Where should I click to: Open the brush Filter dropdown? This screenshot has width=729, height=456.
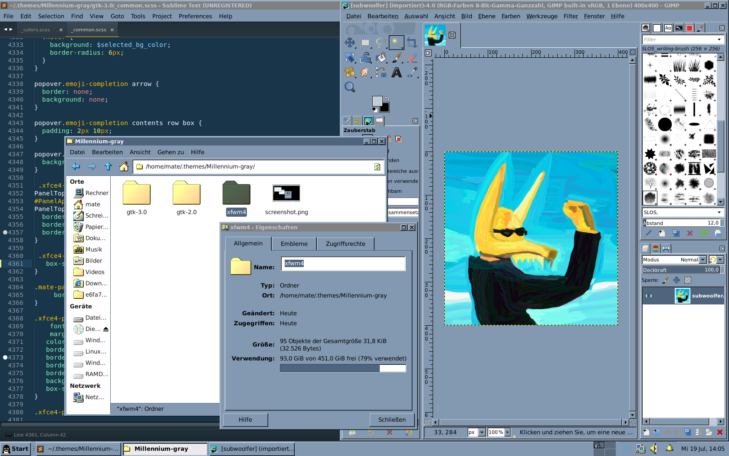coord(719,40)
